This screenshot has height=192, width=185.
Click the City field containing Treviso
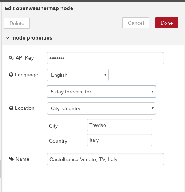(120, 125)
